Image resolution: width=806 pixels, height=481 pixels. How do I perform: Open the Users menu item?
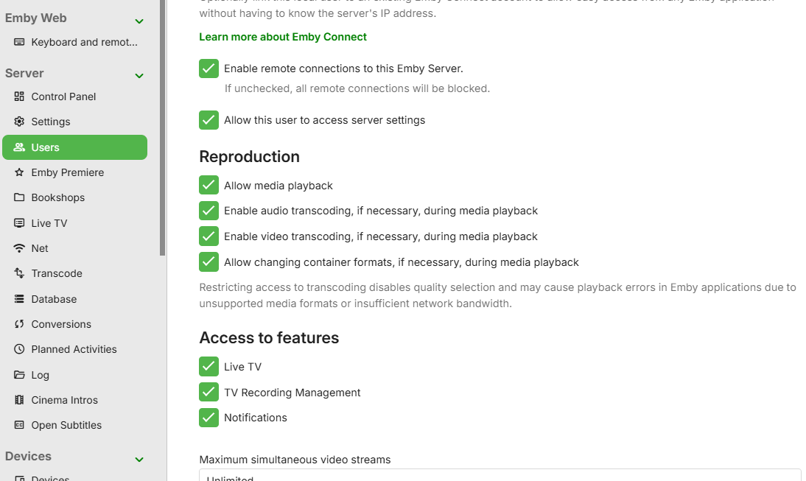[74, 147]
